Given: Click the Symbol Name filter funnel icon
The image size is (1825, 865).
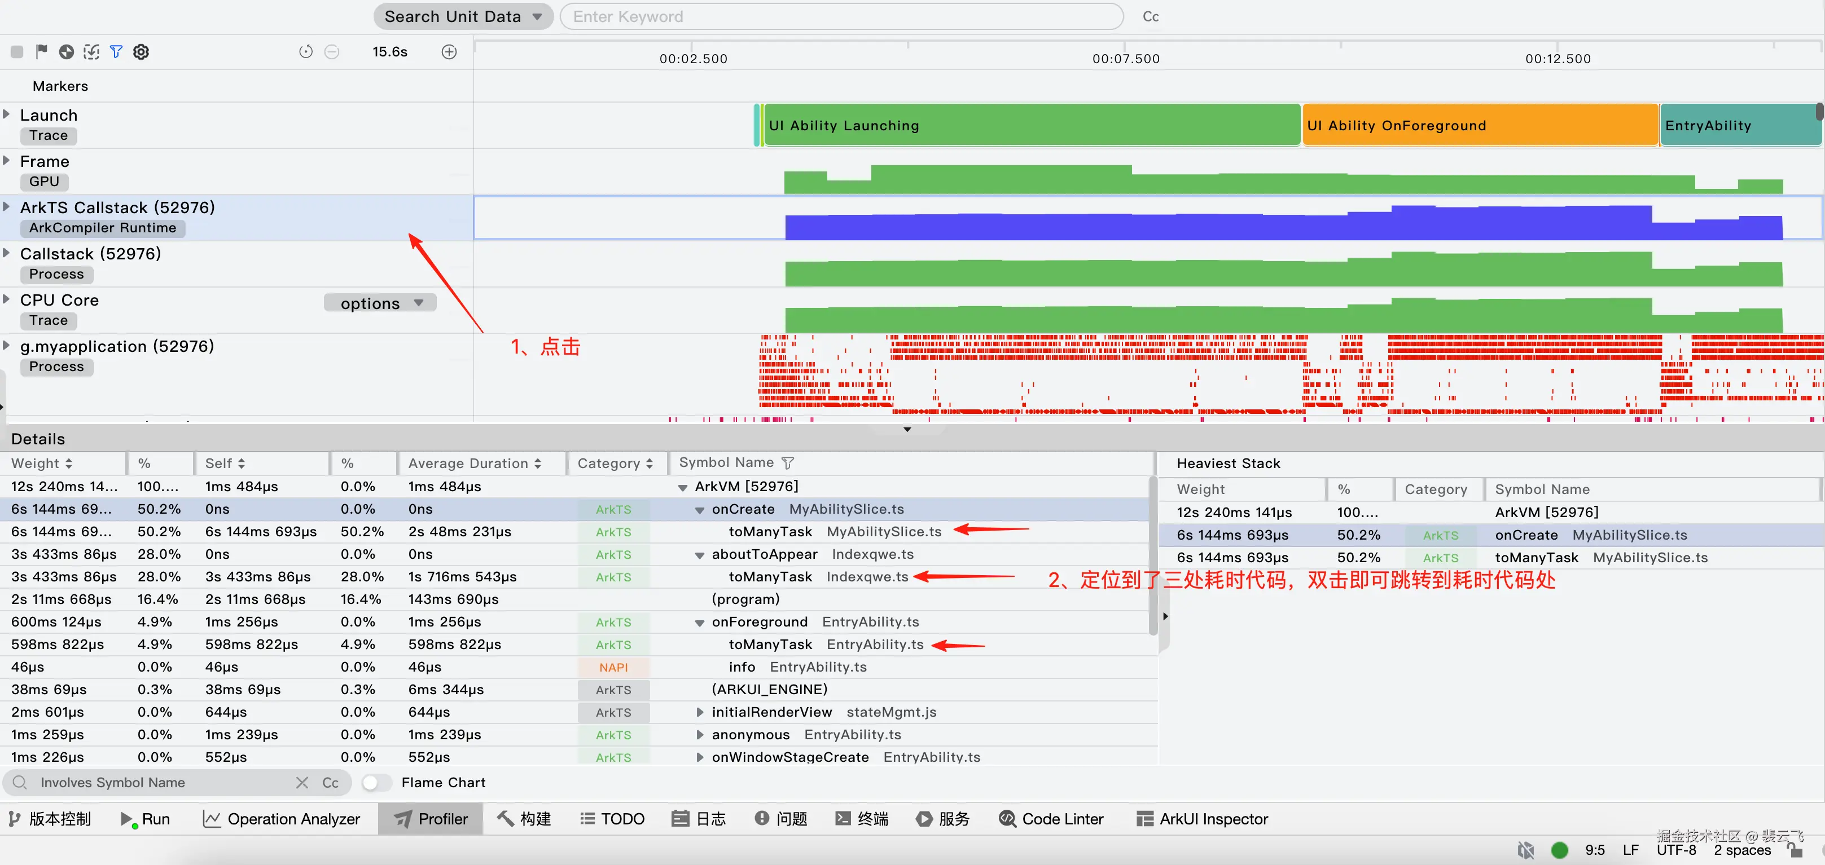Looking at the screenshot, I should pyautogui.click(x=788, y=463).
